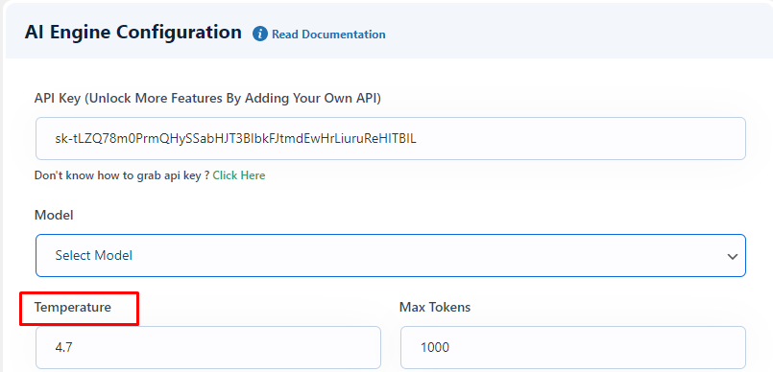Click the API Key label text
The height and width of the screenshot is (372, 773).
click(207, 99)
